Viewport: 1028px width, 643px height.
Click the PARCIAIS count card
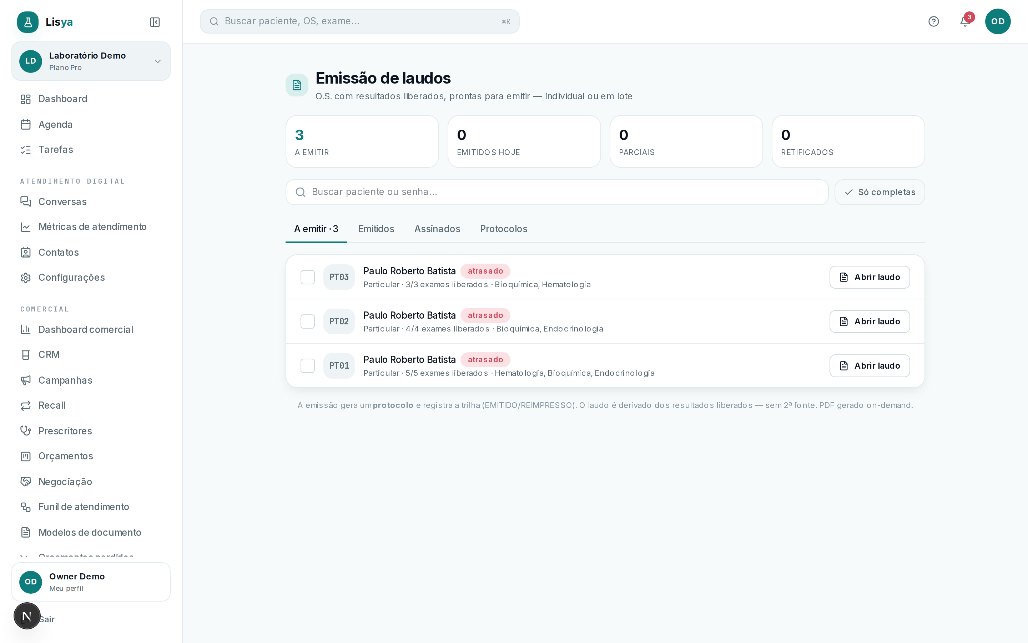tap(686, 141)
